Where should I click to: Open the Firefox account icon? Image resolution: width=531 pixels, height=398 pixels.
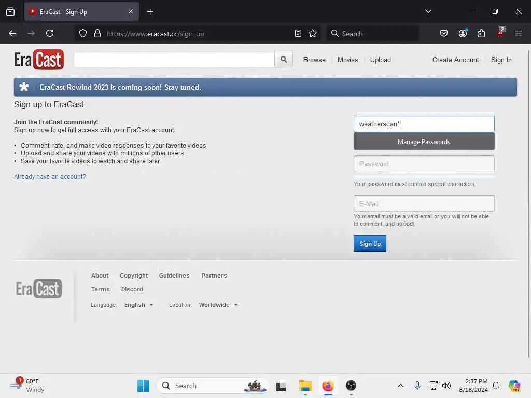pyautogui.click(x=463, y=34)
